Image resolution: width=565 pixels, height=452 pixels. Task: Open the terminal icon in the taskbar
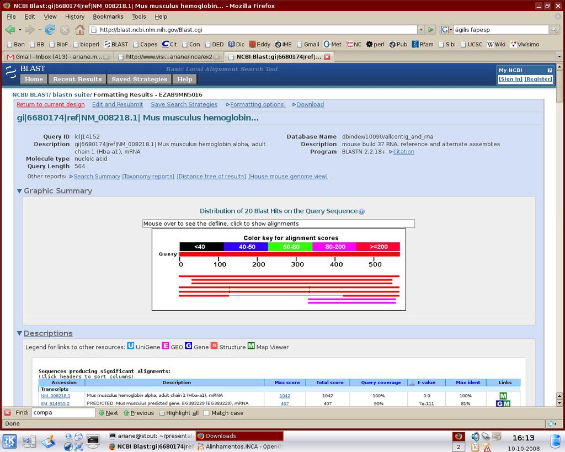coord(93,441)
